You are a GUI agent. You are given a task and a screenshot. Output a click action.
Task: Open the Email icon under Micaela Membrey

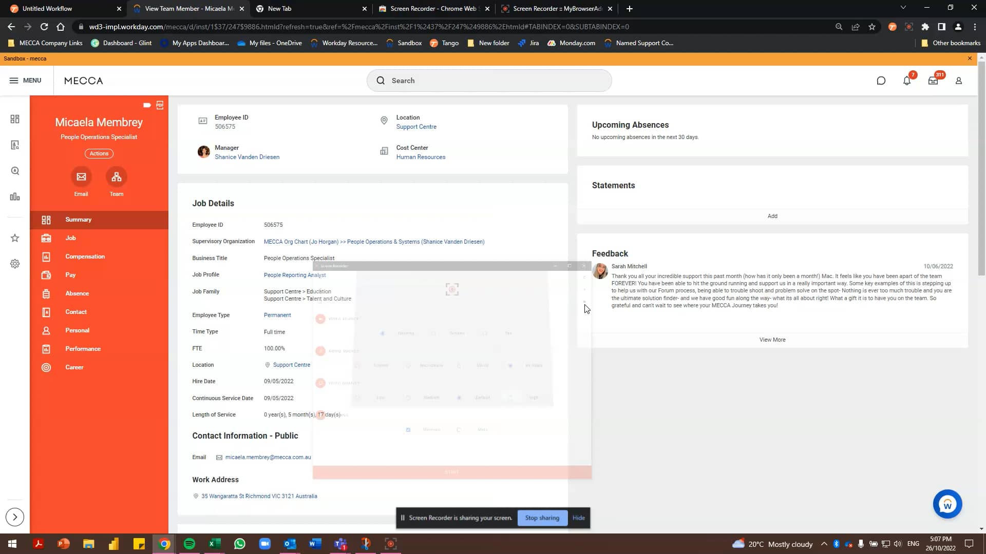tap(81, 177)
